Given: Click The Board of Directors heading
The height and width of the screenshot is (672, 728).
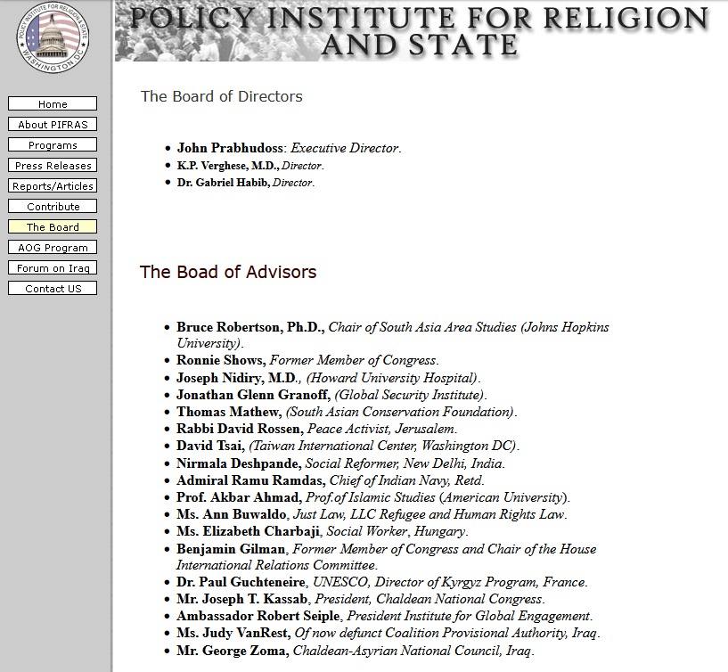Looking at the screenshot, I should pyautogui.click(x=222, y=96).
